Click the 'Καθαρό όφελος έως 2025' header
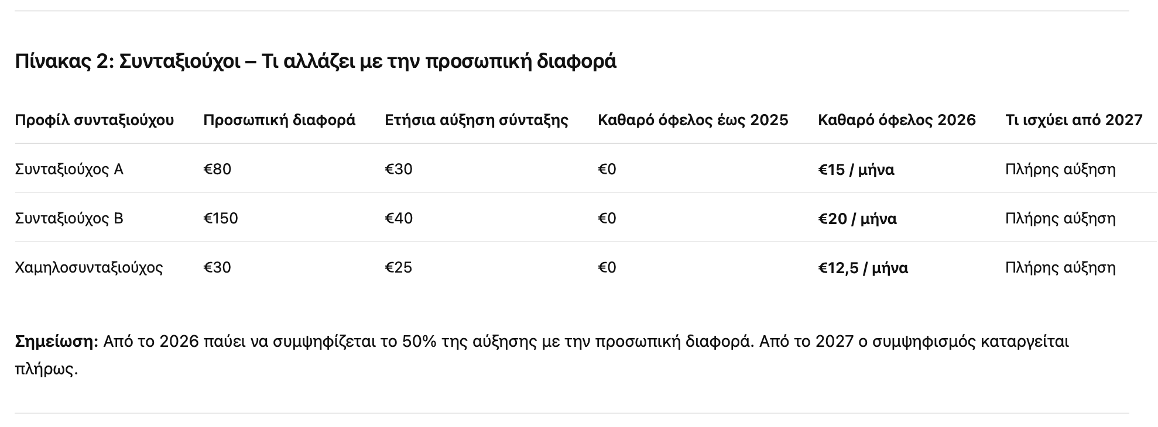This screenshot has width=1158, height=427. pyautogui.click(x=693, y=120)
